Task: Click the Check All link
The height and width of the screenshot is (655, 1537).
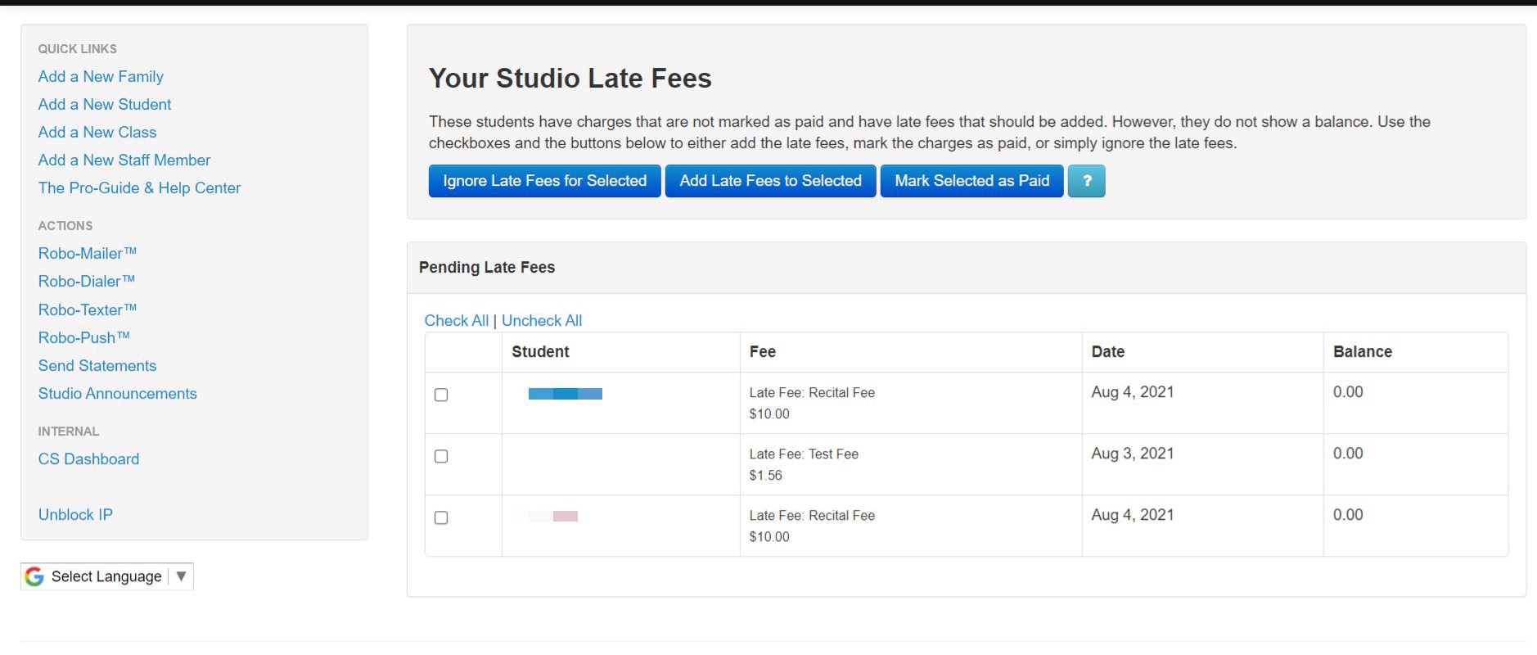Action: click(x=456, y=321)
